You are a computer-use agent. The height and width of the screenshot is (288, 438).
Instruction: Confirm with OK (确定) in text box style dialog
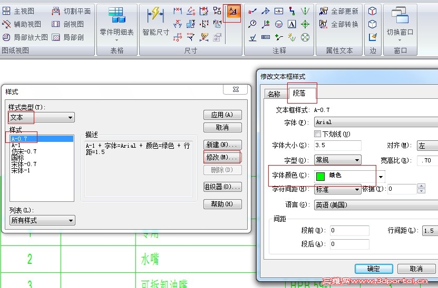374,269
